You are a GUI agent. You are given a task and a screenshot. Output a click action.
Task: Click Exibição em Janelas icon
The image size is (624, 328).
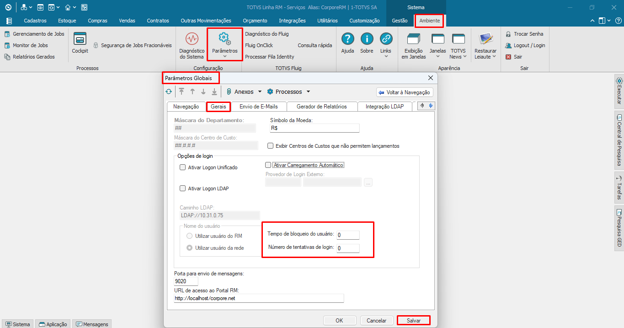coord(414,39)
